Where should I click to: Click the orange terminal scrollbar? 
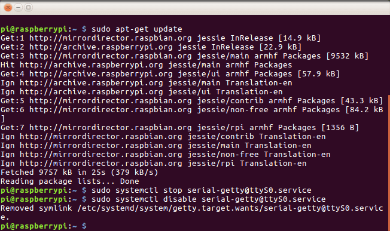389,162
